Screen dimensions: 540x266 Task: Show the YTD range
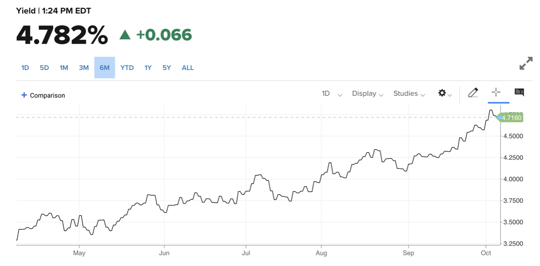pos(127,68)
